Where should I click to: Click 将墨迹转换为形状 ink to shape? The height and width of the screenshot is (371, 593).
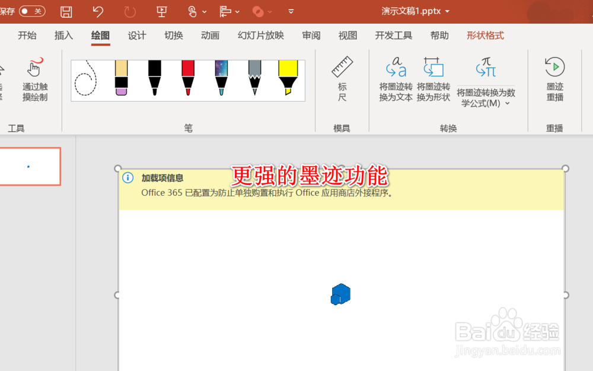(433, 79)
